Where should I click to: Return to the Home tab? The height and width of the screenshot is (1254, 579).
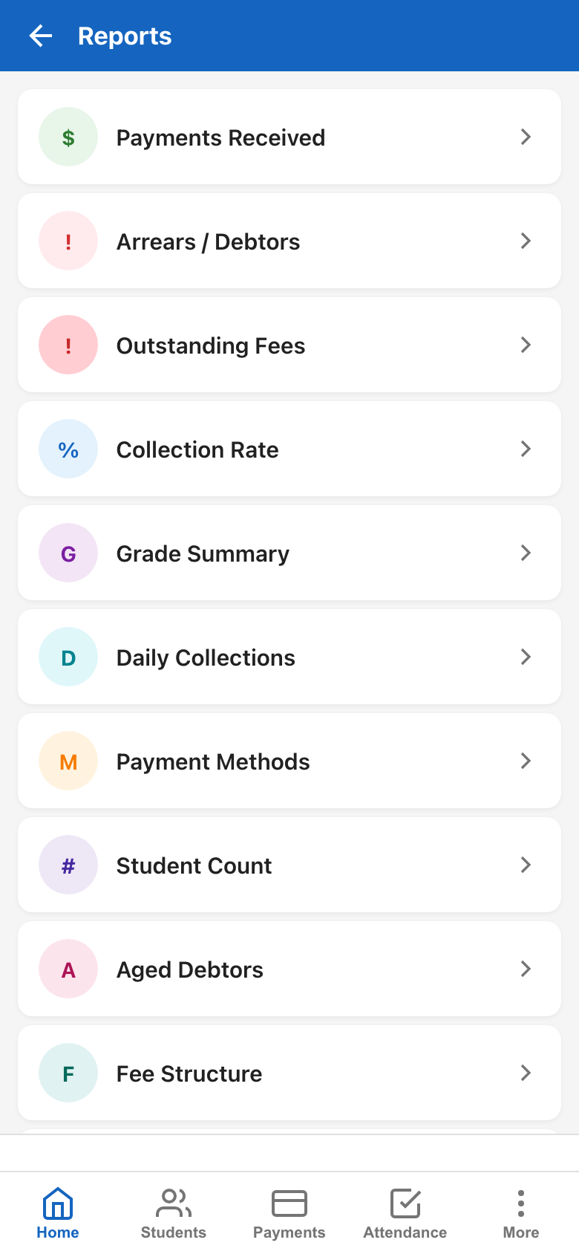[58, 1214]
